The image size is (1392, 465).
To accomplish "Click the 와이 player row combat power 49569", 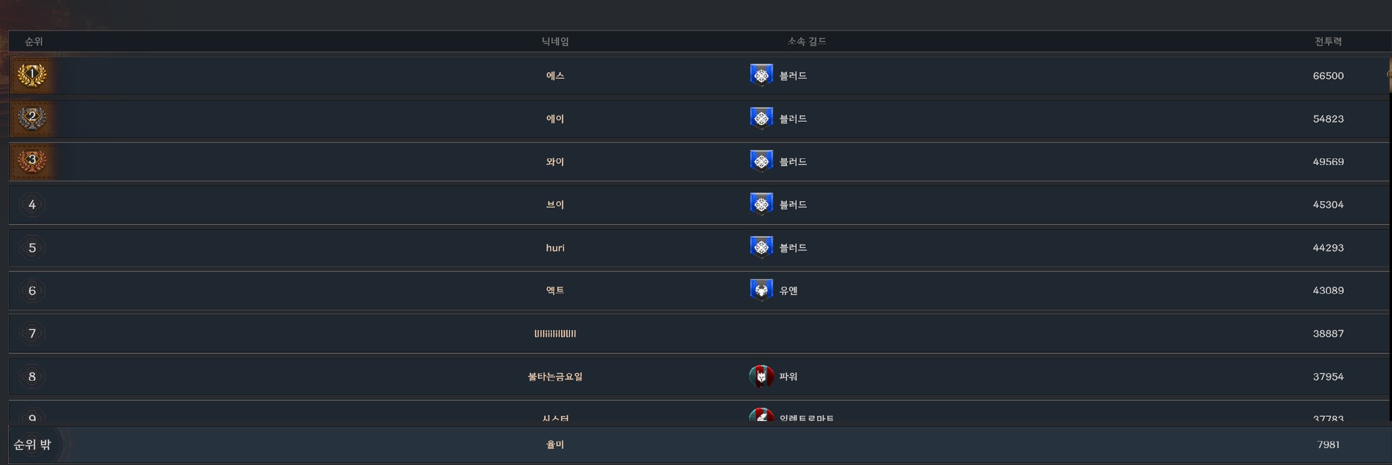I will coord(1328,161).
